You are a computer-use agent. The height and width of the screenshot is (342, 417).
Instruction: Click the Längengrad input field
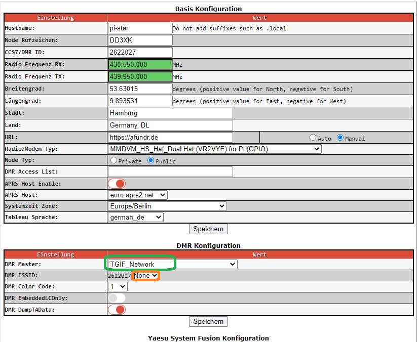[140, 101]
